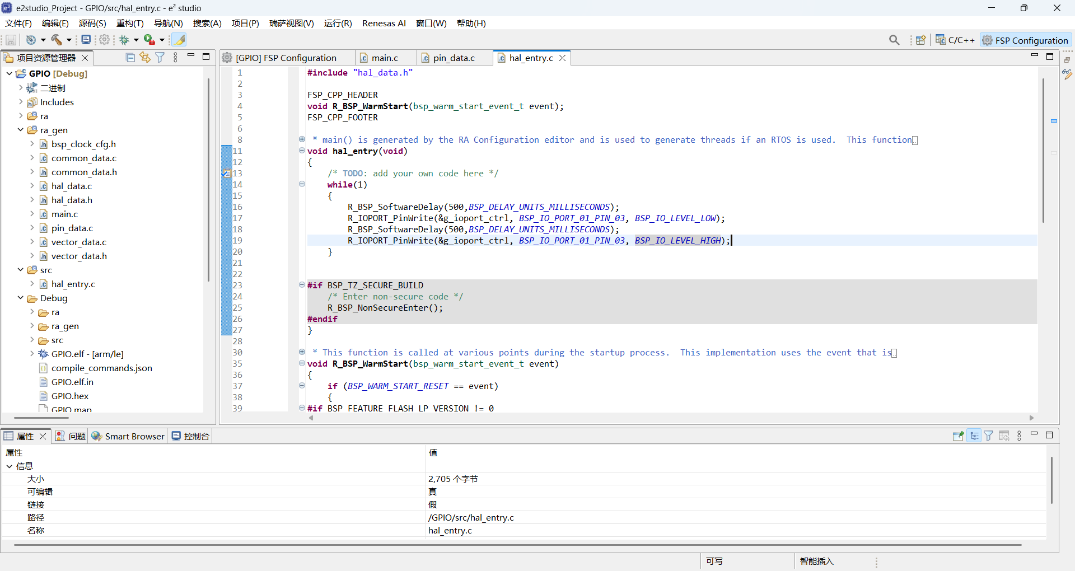This screenshot has width=1075, height=571.
Task: Click the open console monitor icon
Action: [86, 40]
